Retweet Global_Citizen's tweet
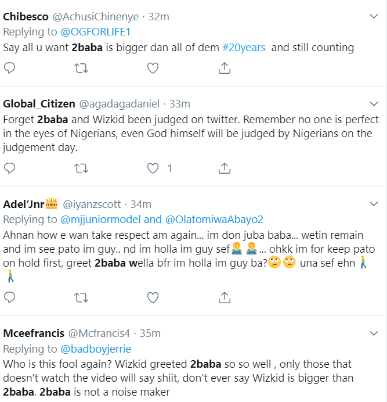Viewport: 387px width, 402px height. tap(81, 168)
